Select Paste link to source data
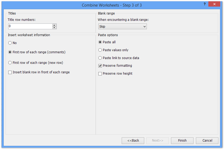Screen dimensions: 224x149 click(119, 58)
